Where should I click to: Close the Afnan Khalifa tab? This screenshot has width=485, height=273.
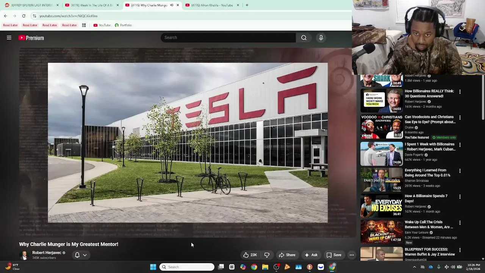tap(238, 5)
